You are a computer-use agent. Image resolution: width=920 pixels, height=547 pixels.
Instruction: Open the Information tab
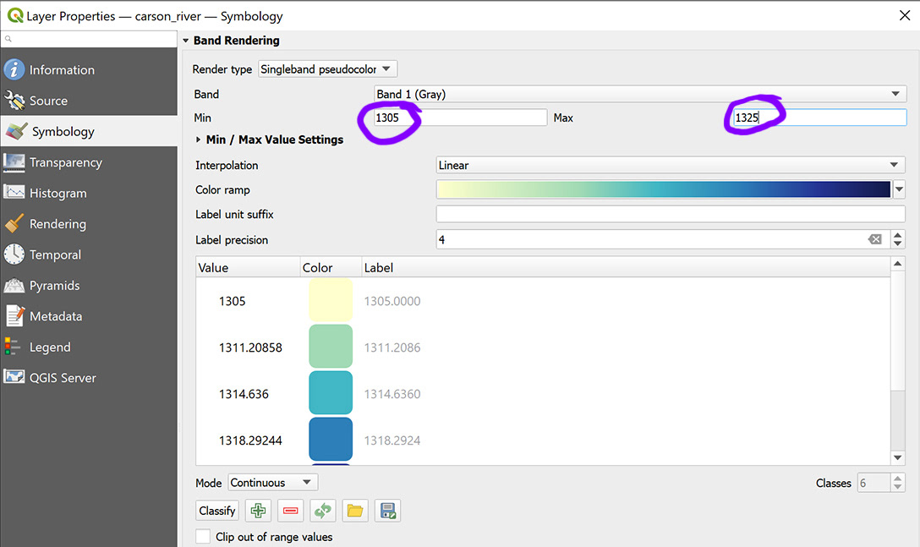click(x=89, y=70)
